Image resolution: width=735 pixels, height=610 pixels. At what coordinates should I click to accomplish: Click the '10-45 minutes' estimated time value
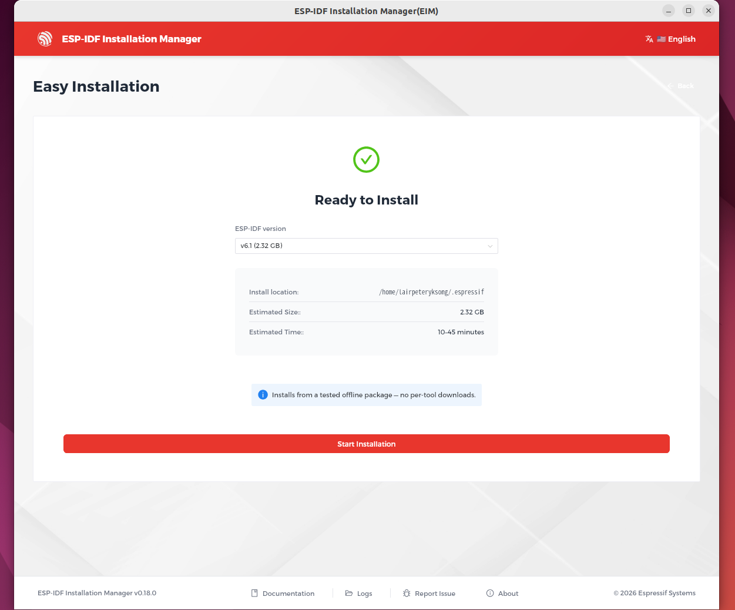[x=461, y=332]
